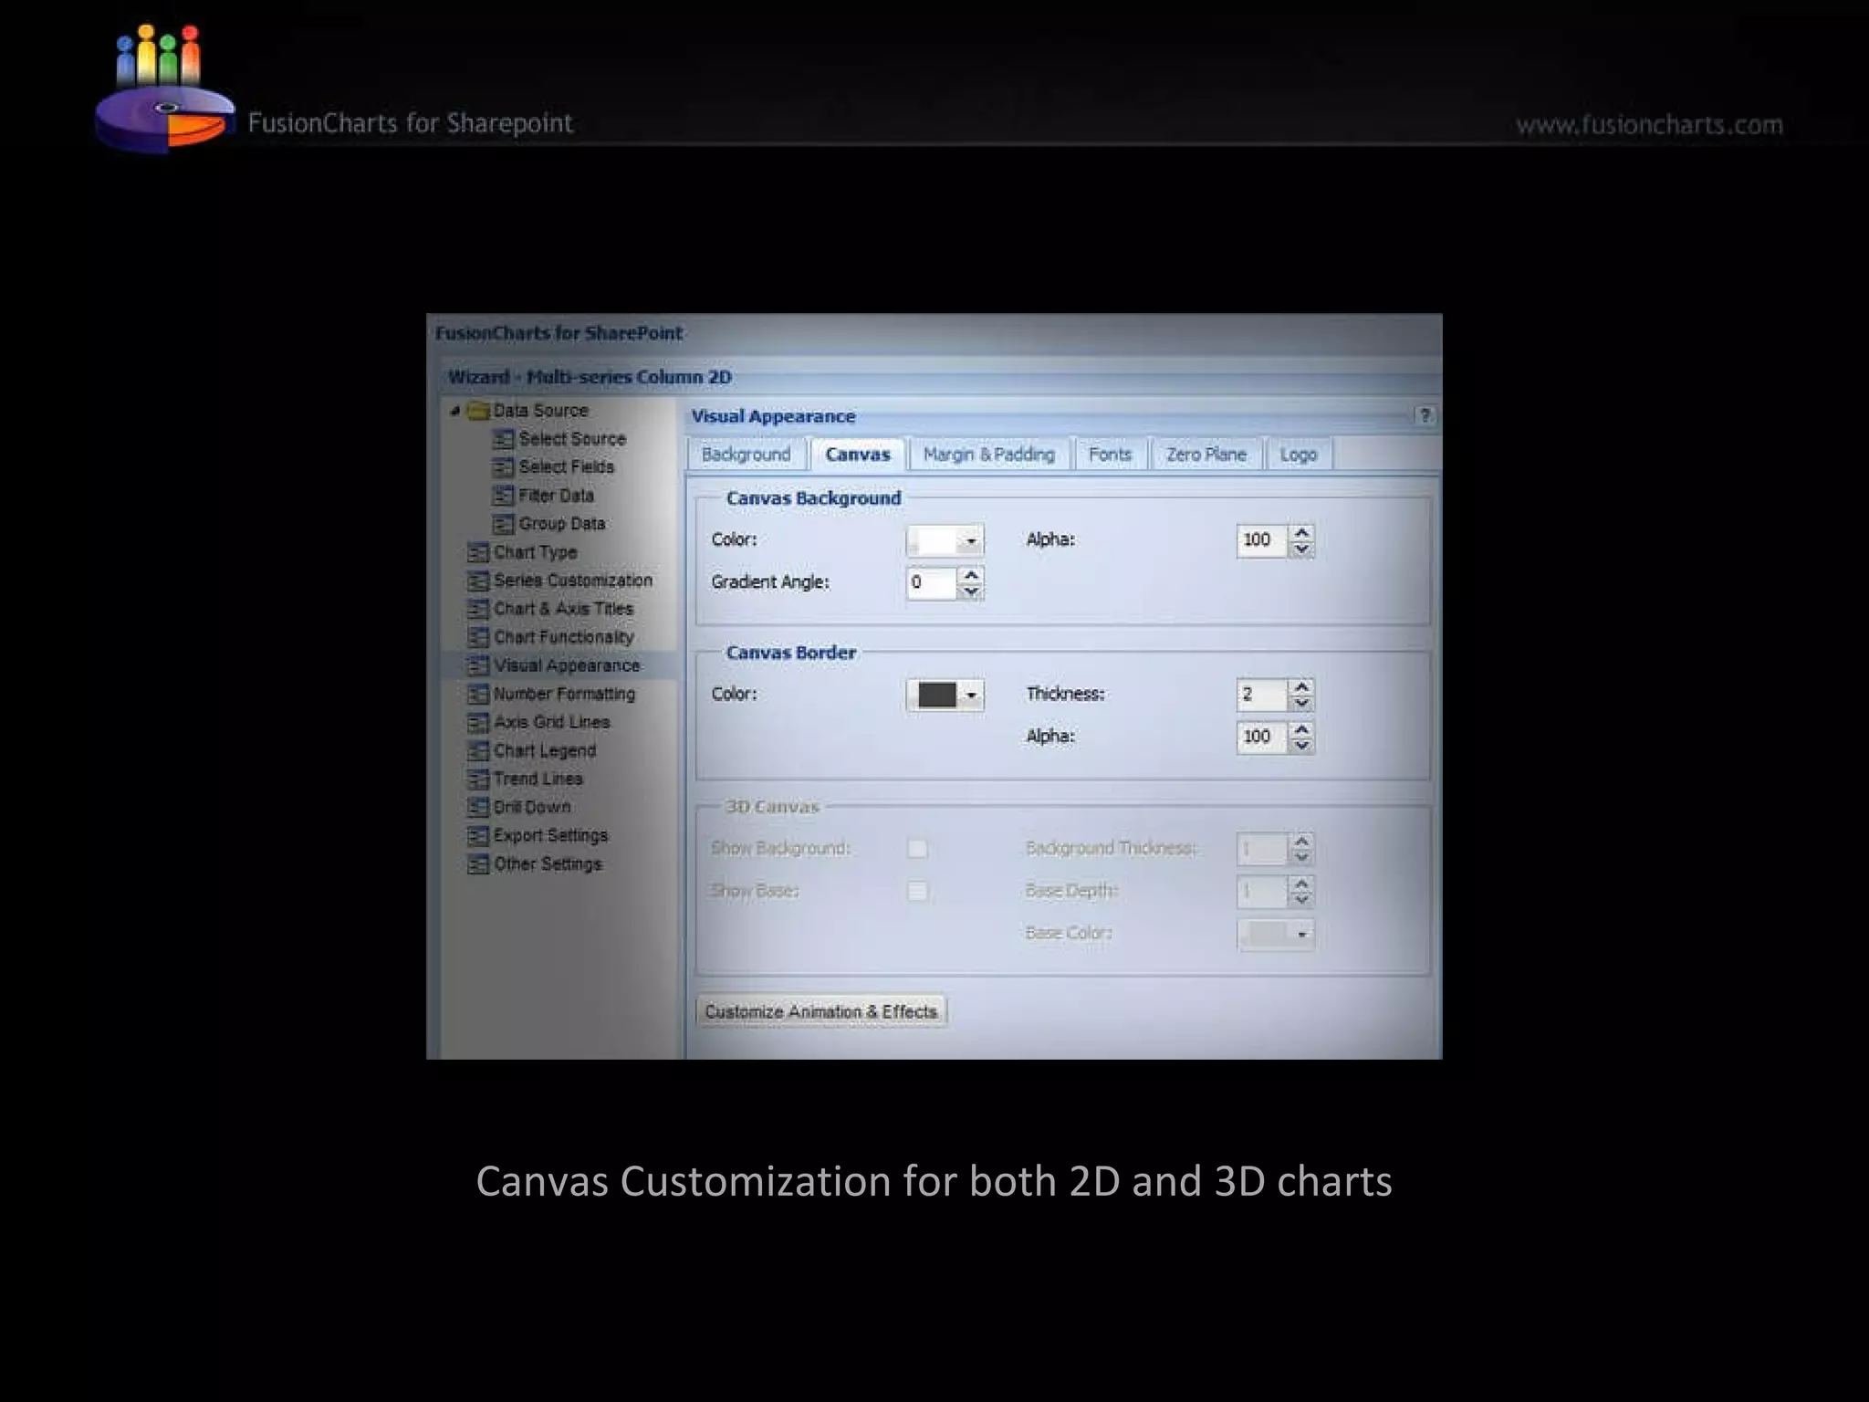Open Other Settings in the tree
This screenshot has height=1402, width=1869.
pos(548,863)
